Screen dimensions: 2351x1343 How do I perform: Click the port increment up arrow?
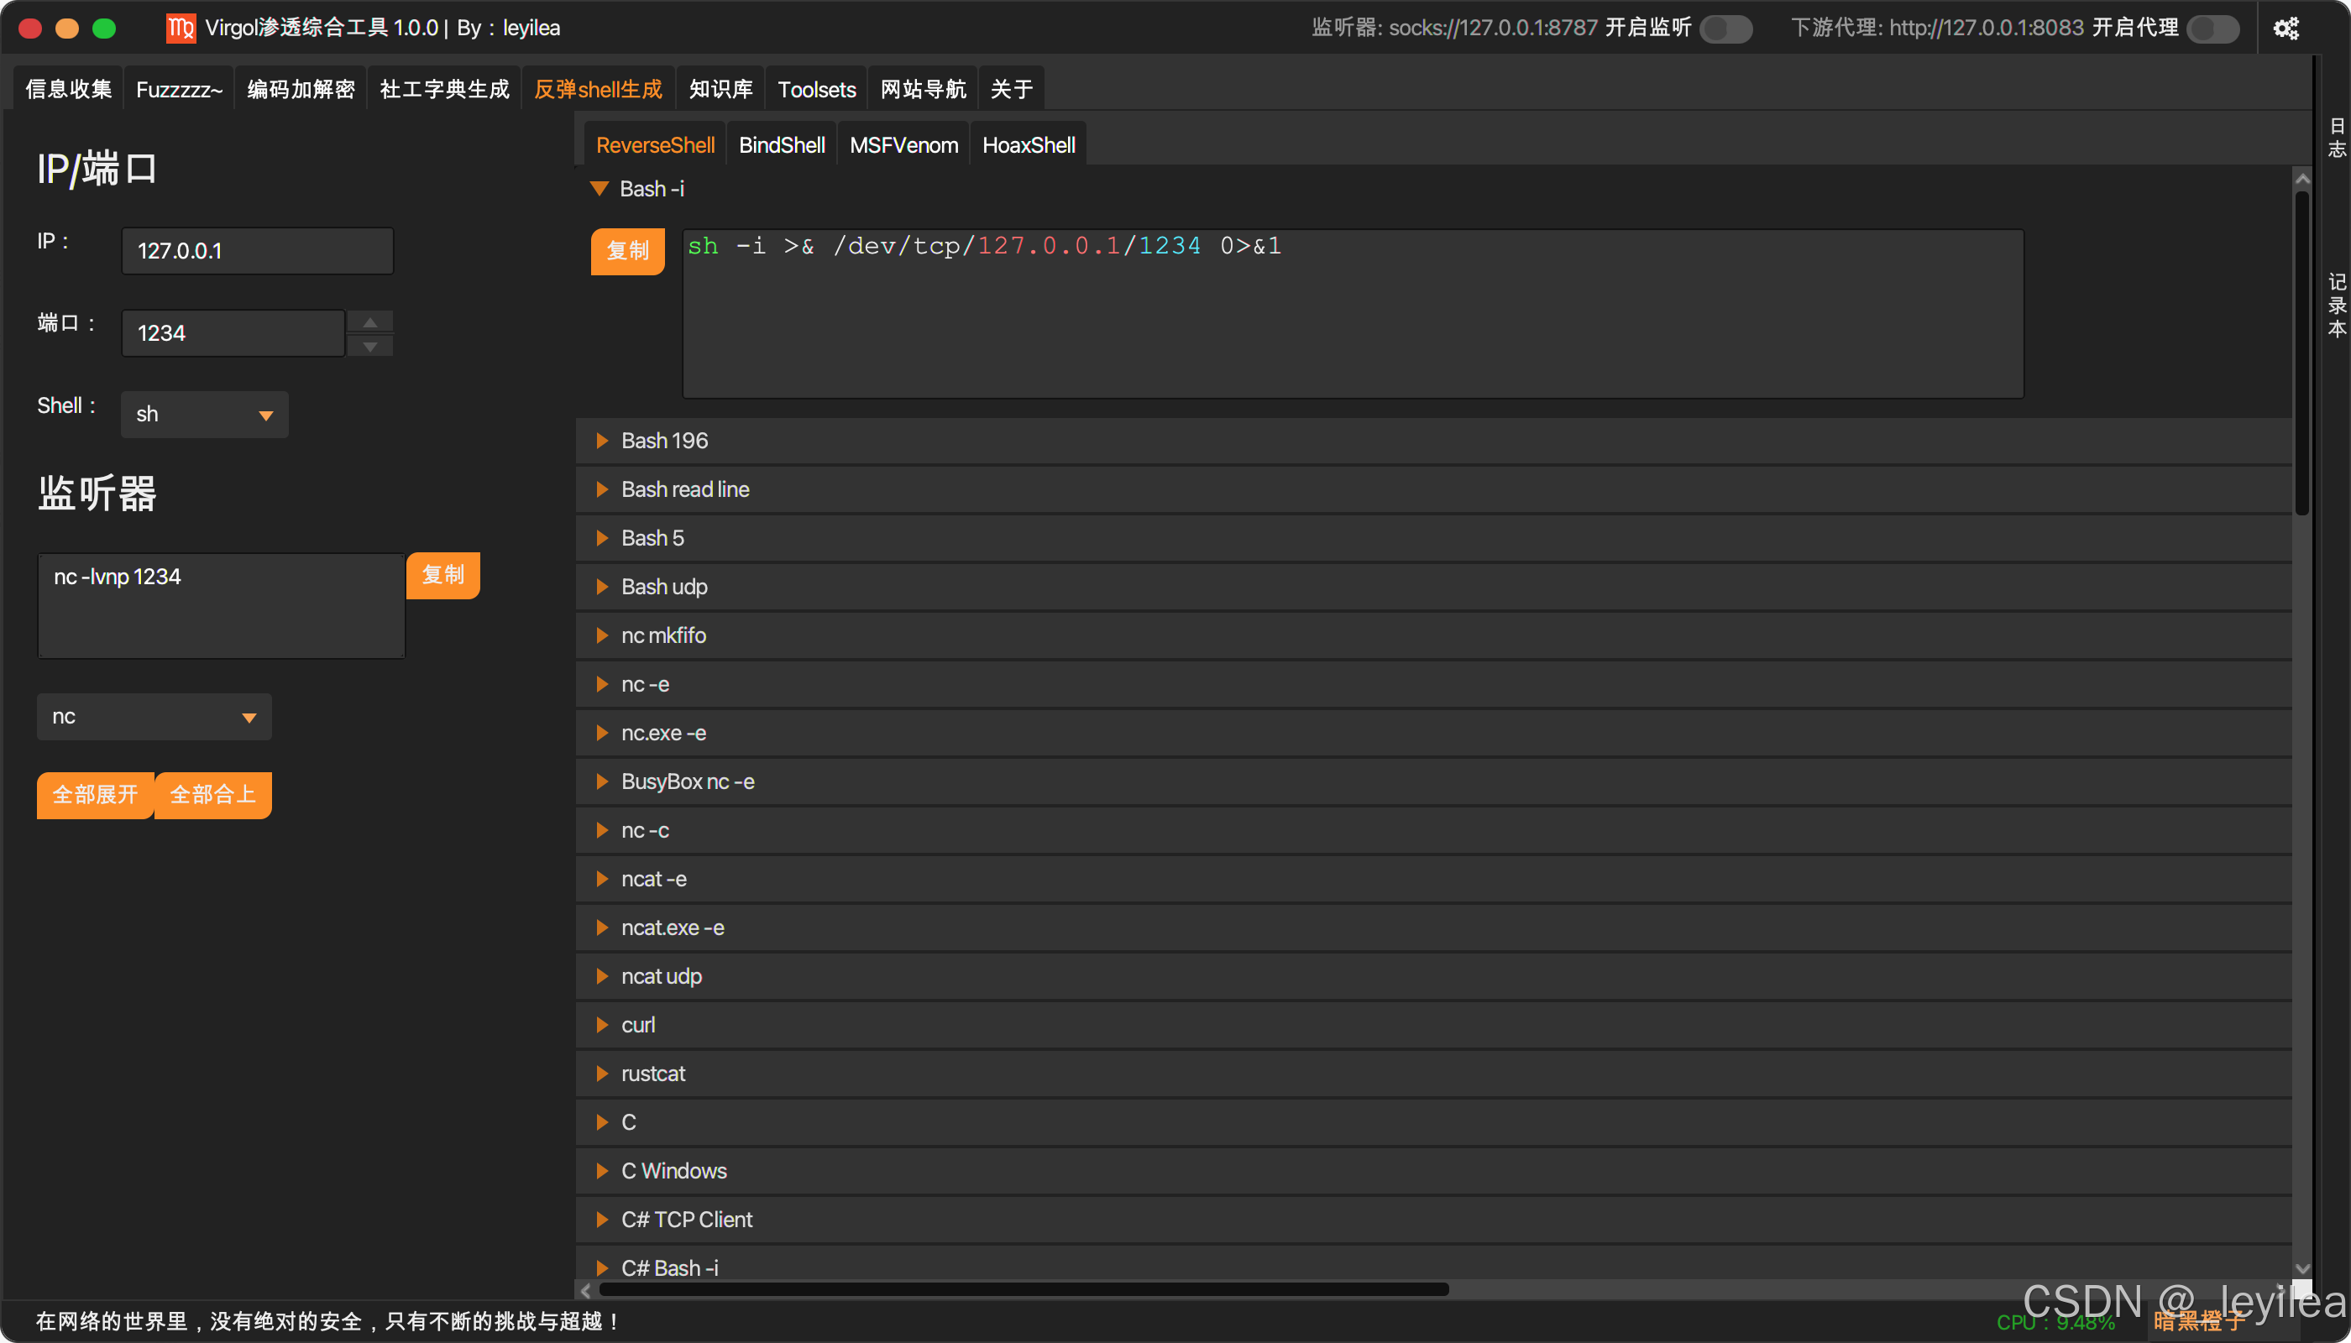370,322
